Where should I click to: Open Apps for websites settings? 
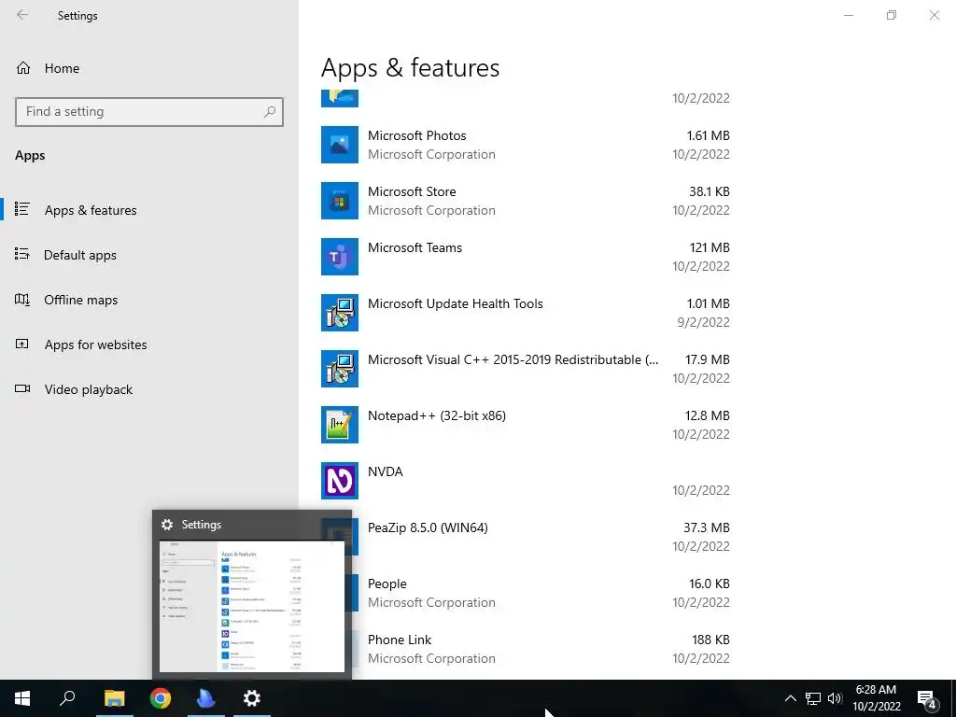click(x=149, y=344)
